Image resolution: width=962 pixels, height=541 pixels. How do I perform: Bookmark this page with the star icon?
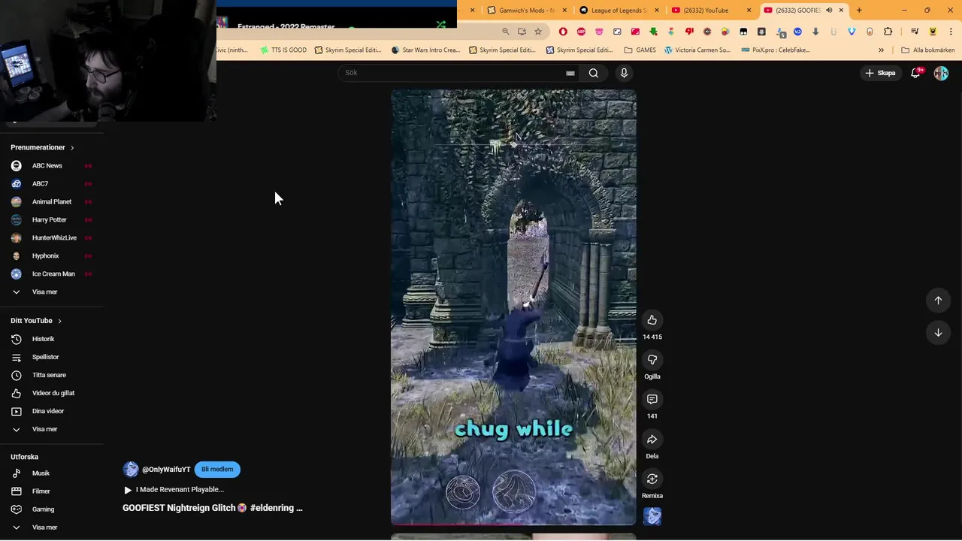538,32
